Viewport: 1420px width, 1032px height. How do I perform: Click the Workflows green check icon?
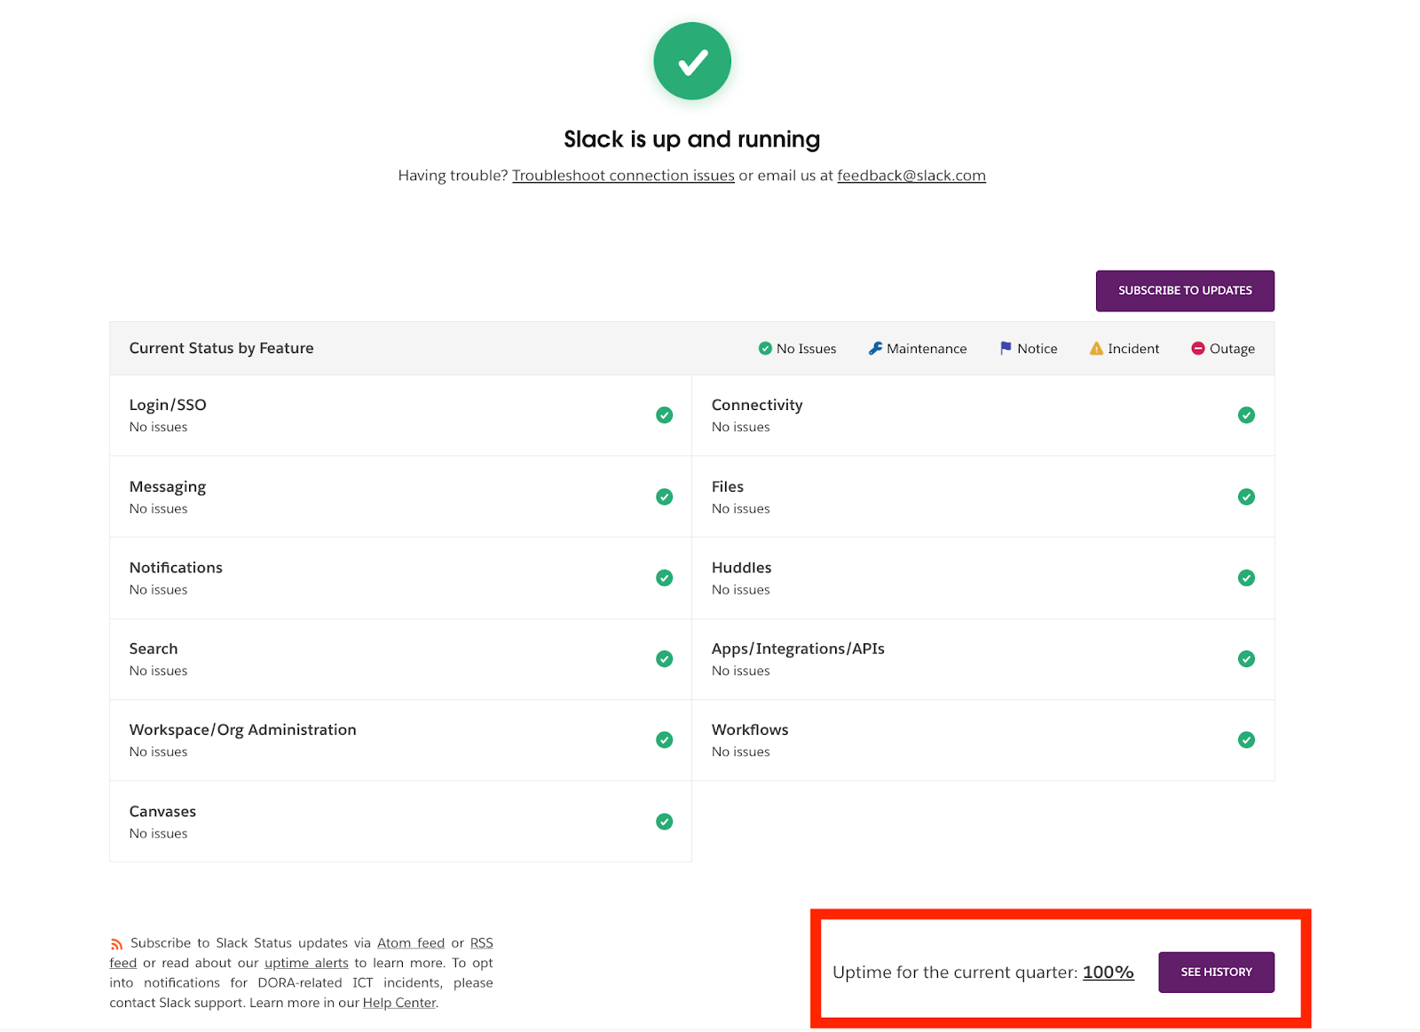tap(1246, 740)
